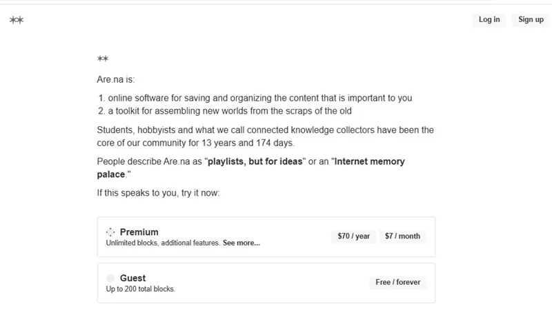Screen dimensions: 552x324
Task: Click the dotted circle icon beside Premium
Action: pos(110,232)
